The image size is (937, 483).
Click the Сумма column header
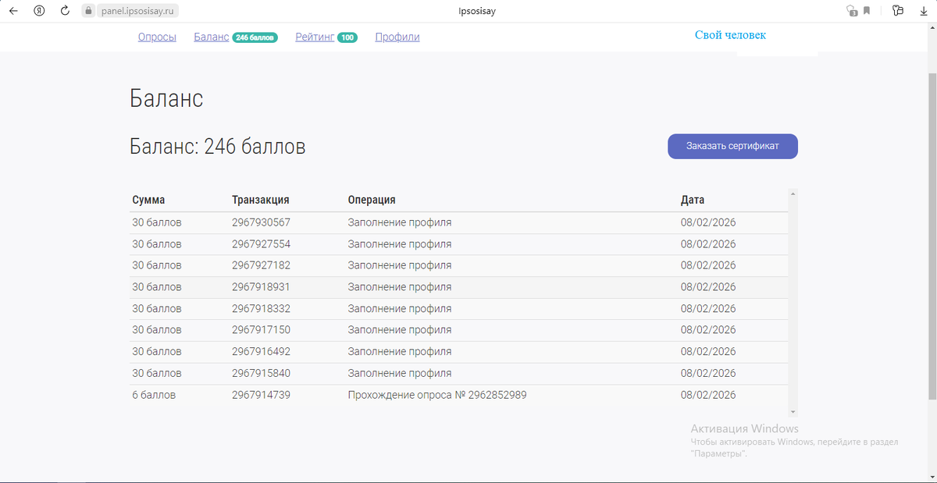pos(148,200)
